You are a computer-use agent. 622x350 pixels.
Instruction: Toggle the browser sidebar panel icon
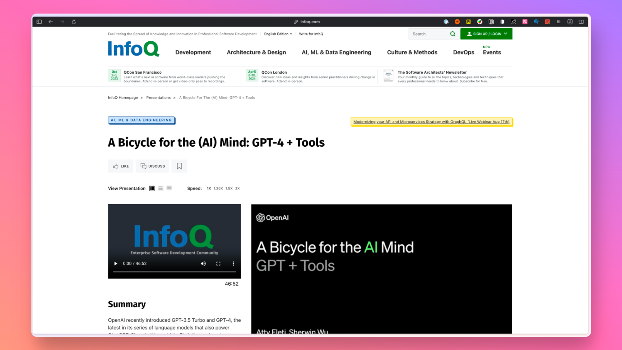click(39, 22)
